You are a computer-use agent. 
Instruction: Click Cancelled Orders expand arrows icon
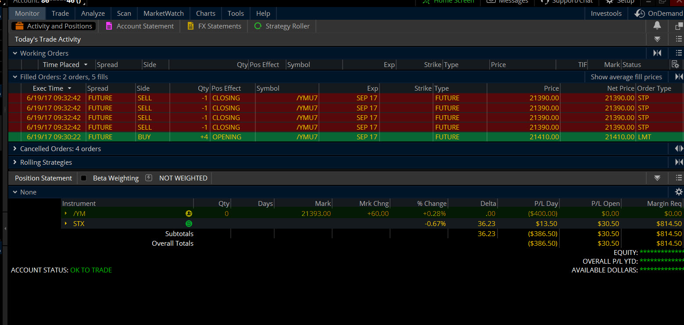(x=679, y=148)
